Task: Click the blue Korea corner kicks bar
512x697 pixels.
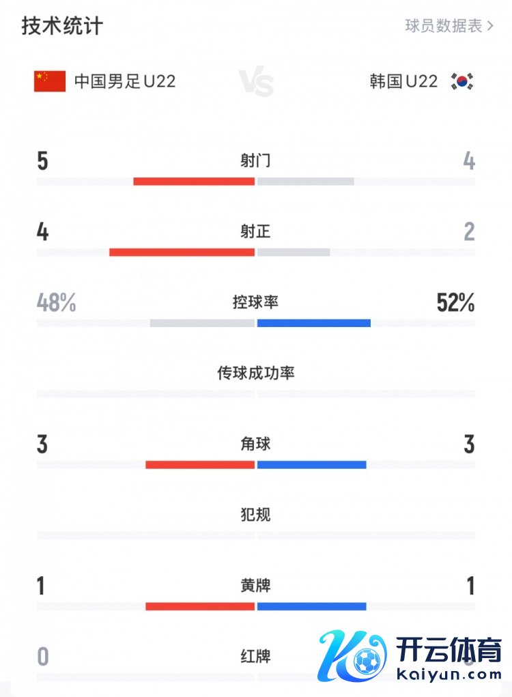Action: point(312,465)
